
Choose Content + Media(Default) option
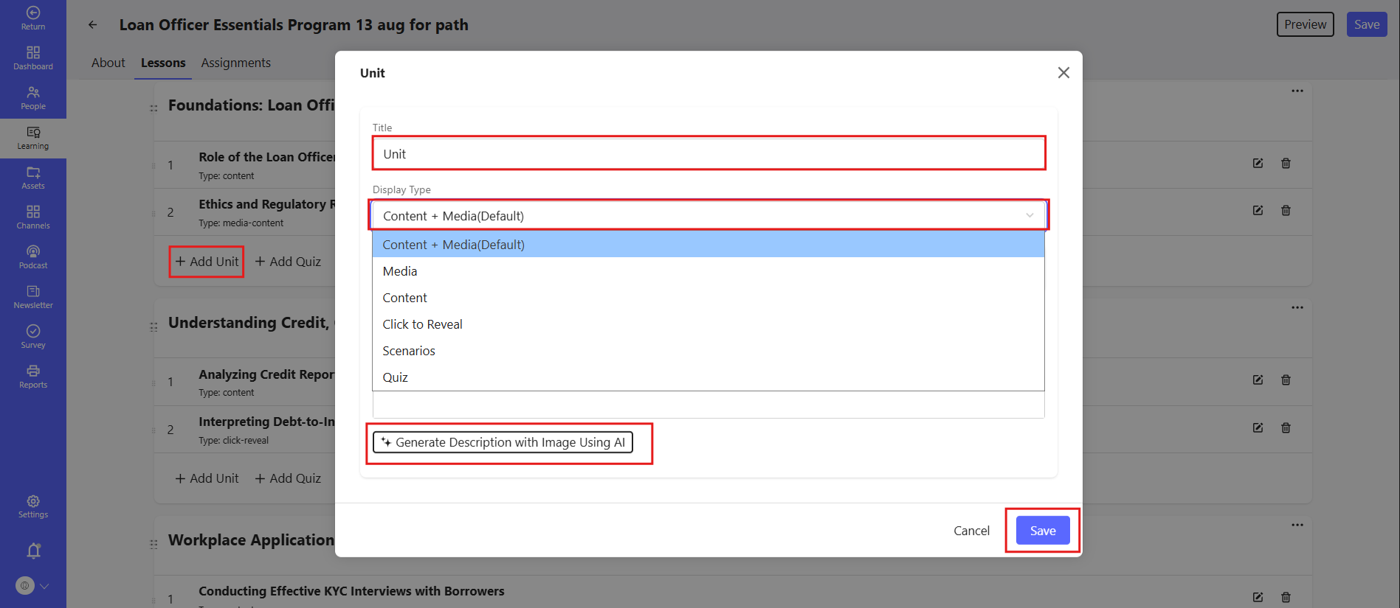pyautogui.click(x=708, y=245)
